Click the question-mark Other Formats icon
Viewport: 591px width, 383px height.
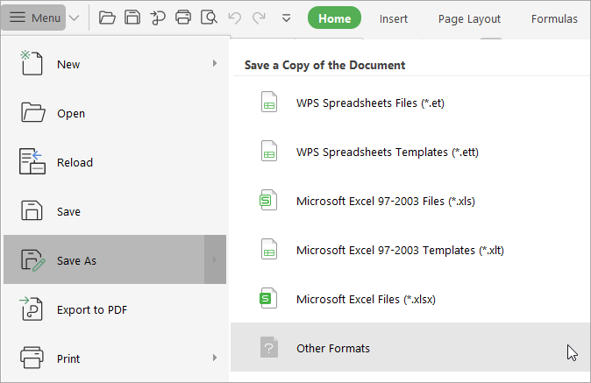[269, 347]
